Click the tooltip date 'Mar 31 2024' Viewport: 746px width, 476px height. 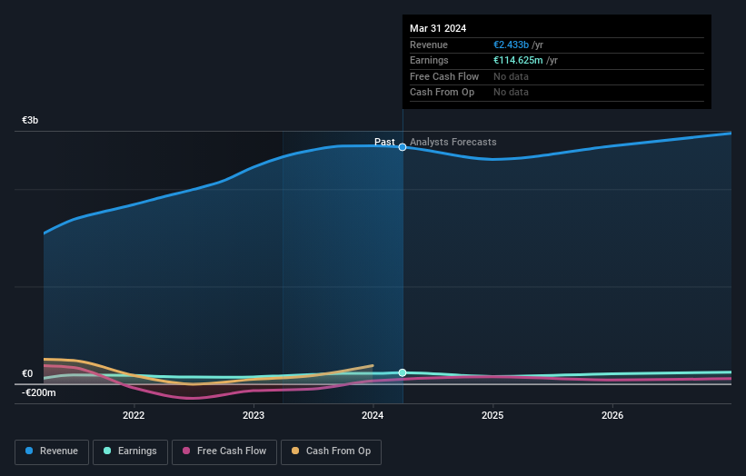438,28
